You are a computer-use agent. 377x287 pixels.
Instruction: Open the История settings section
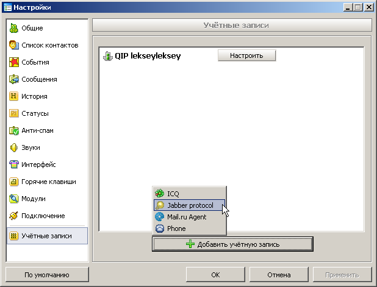[x=34, y=96]
